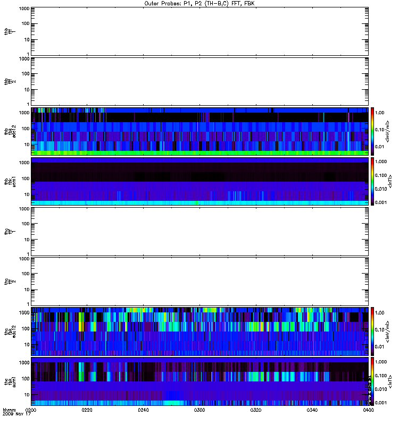Click the "hhmm" axis unit label
Image resolution: width=399 pixels, height=425 pixels.
click(9, 410)
